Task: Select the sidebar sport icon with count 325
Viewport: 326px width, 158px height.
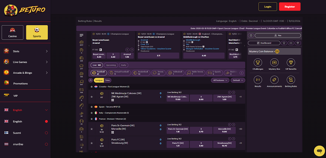Action: coord(81,59)
